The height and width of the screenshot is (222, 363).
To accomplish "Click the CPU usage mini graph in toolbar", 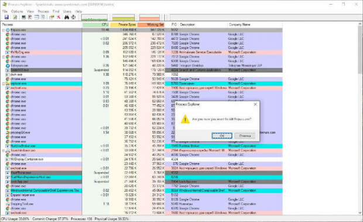I will click(x=94, y=18).
